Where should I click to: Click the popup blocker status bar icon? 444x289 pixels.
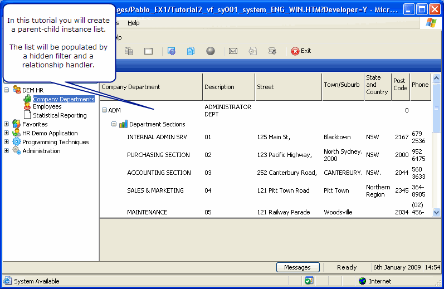[309, 281]
